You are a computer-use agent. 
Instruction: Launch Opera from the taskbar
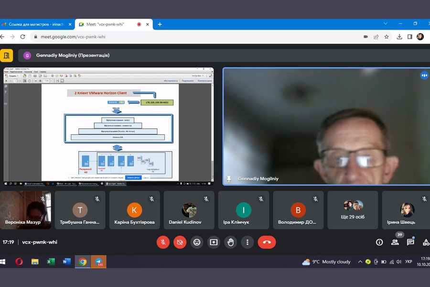pos(19,262)
